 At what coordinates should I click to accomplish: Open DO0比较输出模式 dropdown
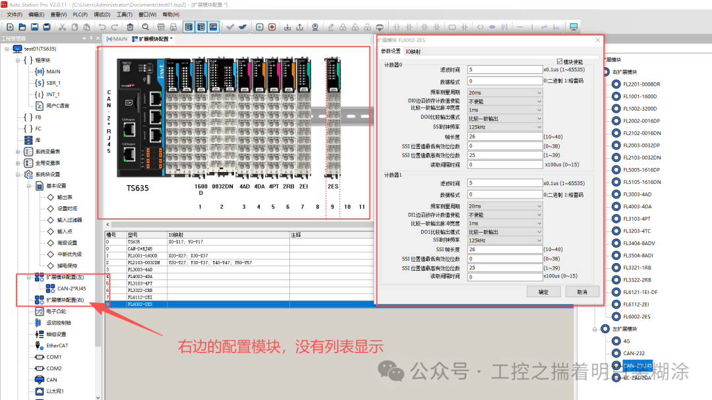[505, 119]
